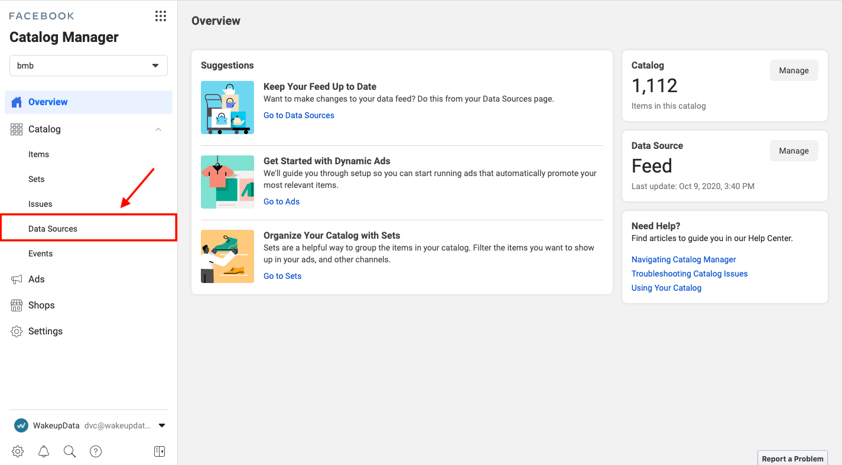Collapse the Catalog section chevron
Screen dimensions: 842x465
158,129
